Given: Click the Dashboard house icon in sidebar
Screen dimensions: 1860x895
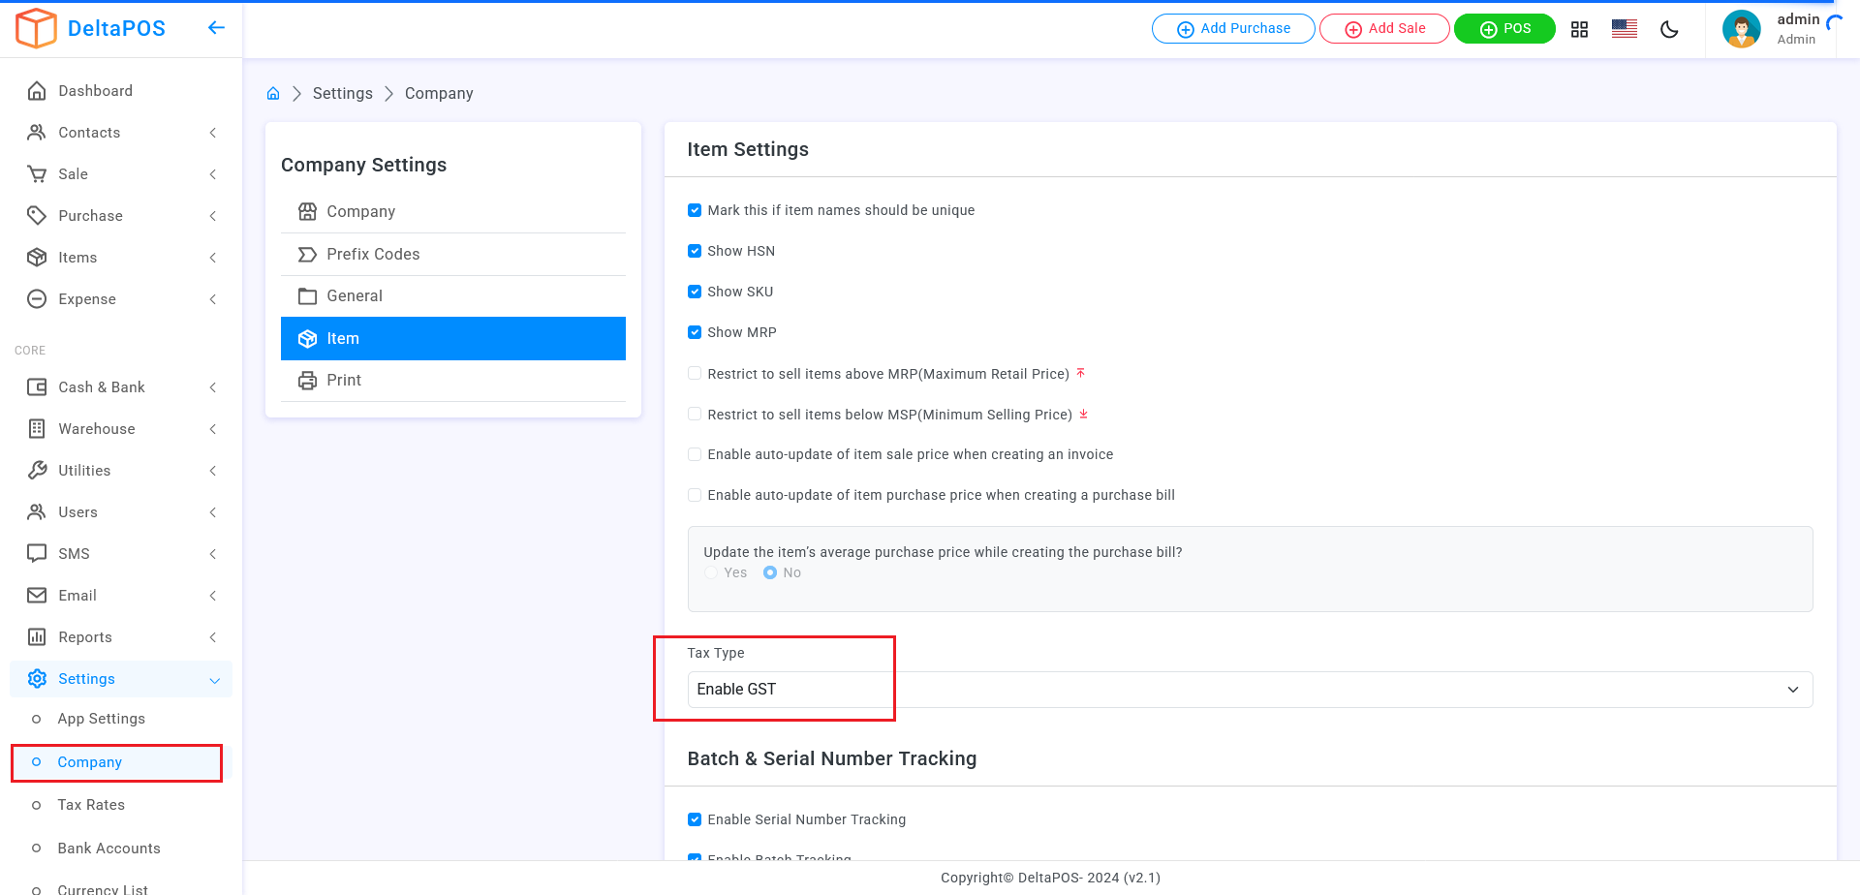Looking at the screenshot, I should pos(37,91).
